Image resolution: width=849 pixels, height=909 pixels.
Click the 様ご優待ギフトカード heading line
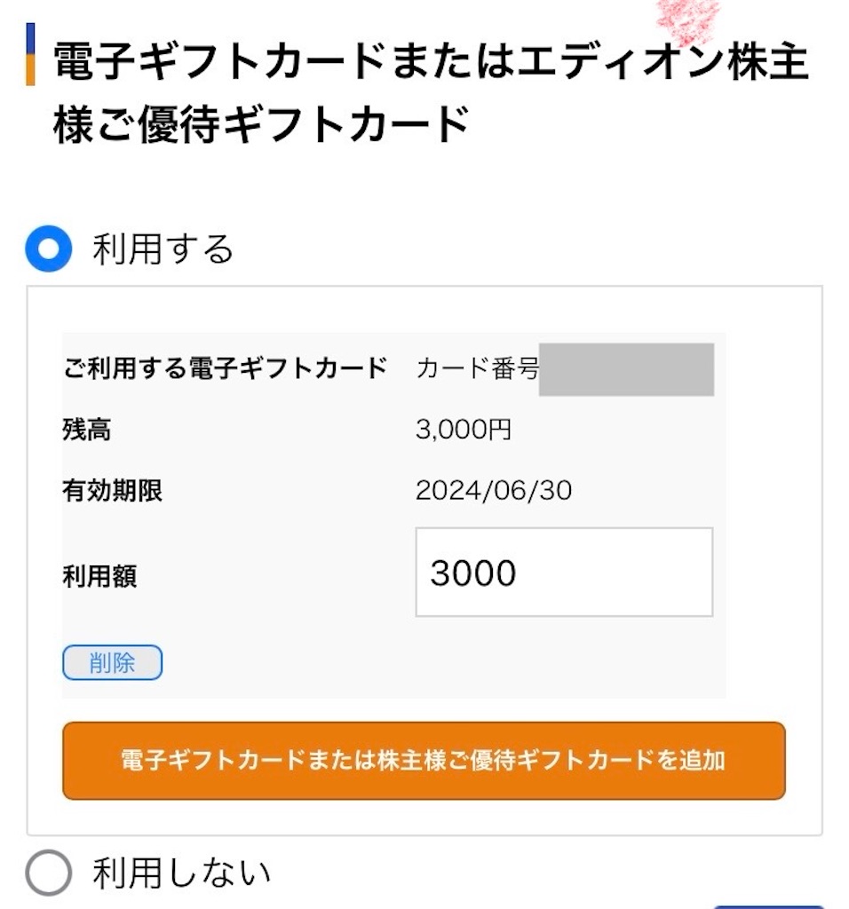click(x=262, y=123)
